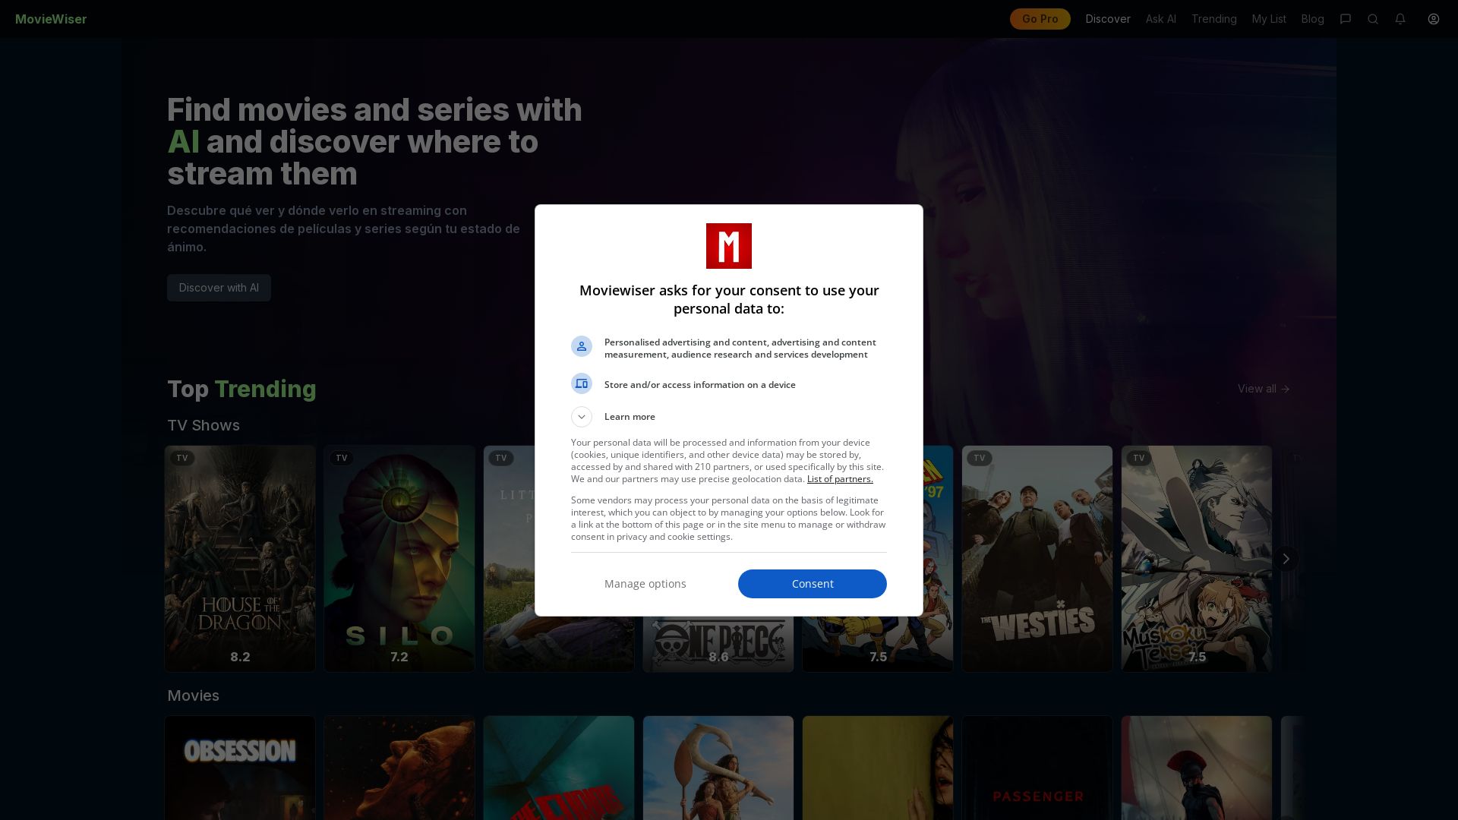Open the notifications bell icon
This screenshot has height=820, width=1458.
coord(1400,19)
